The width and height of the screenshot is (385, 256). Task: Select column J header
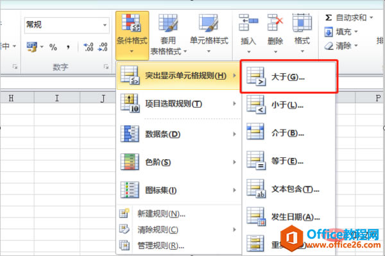[x=98, y=98]
